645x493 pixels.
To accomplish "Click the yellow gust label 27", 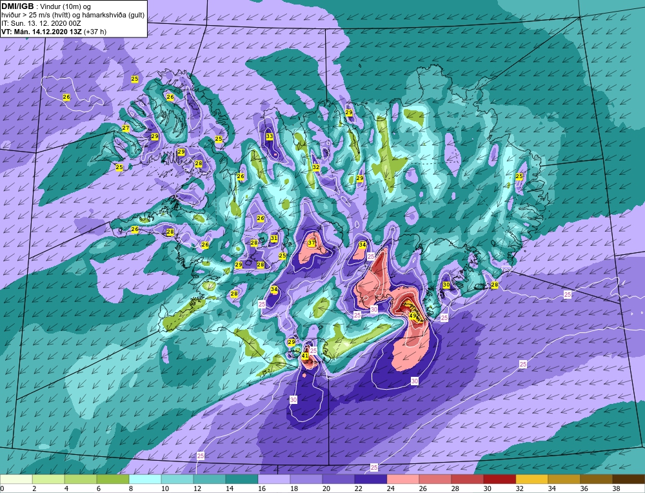I will [x=126, y=128].
